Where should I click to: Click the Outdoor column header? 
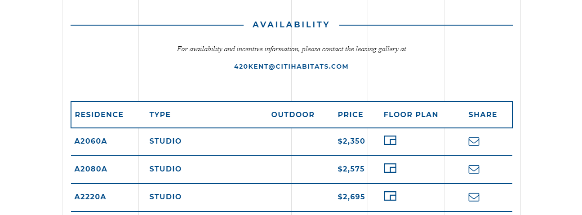tap(293, 114)
